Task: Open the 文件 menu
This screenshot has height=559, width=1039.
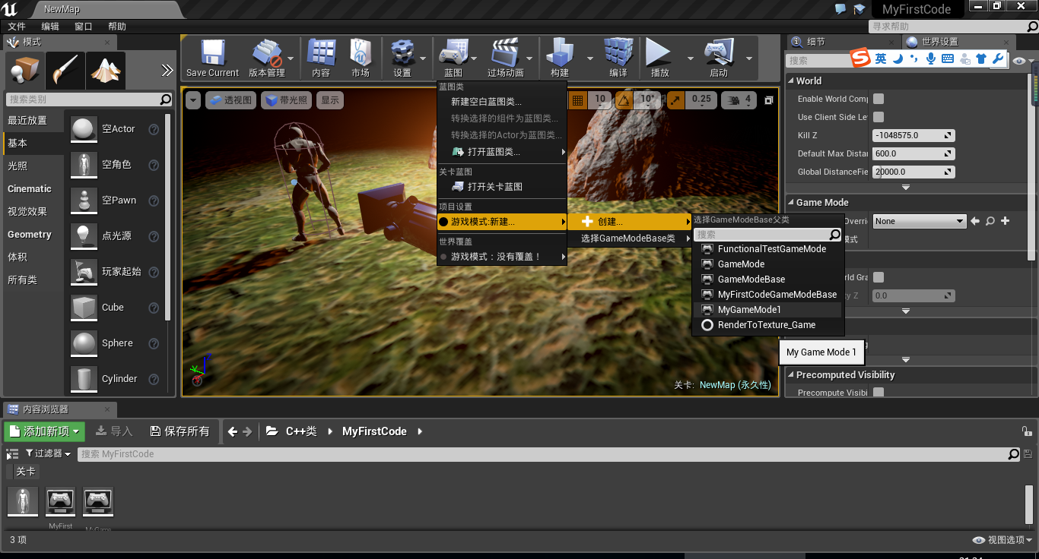Action: (17, 27)
